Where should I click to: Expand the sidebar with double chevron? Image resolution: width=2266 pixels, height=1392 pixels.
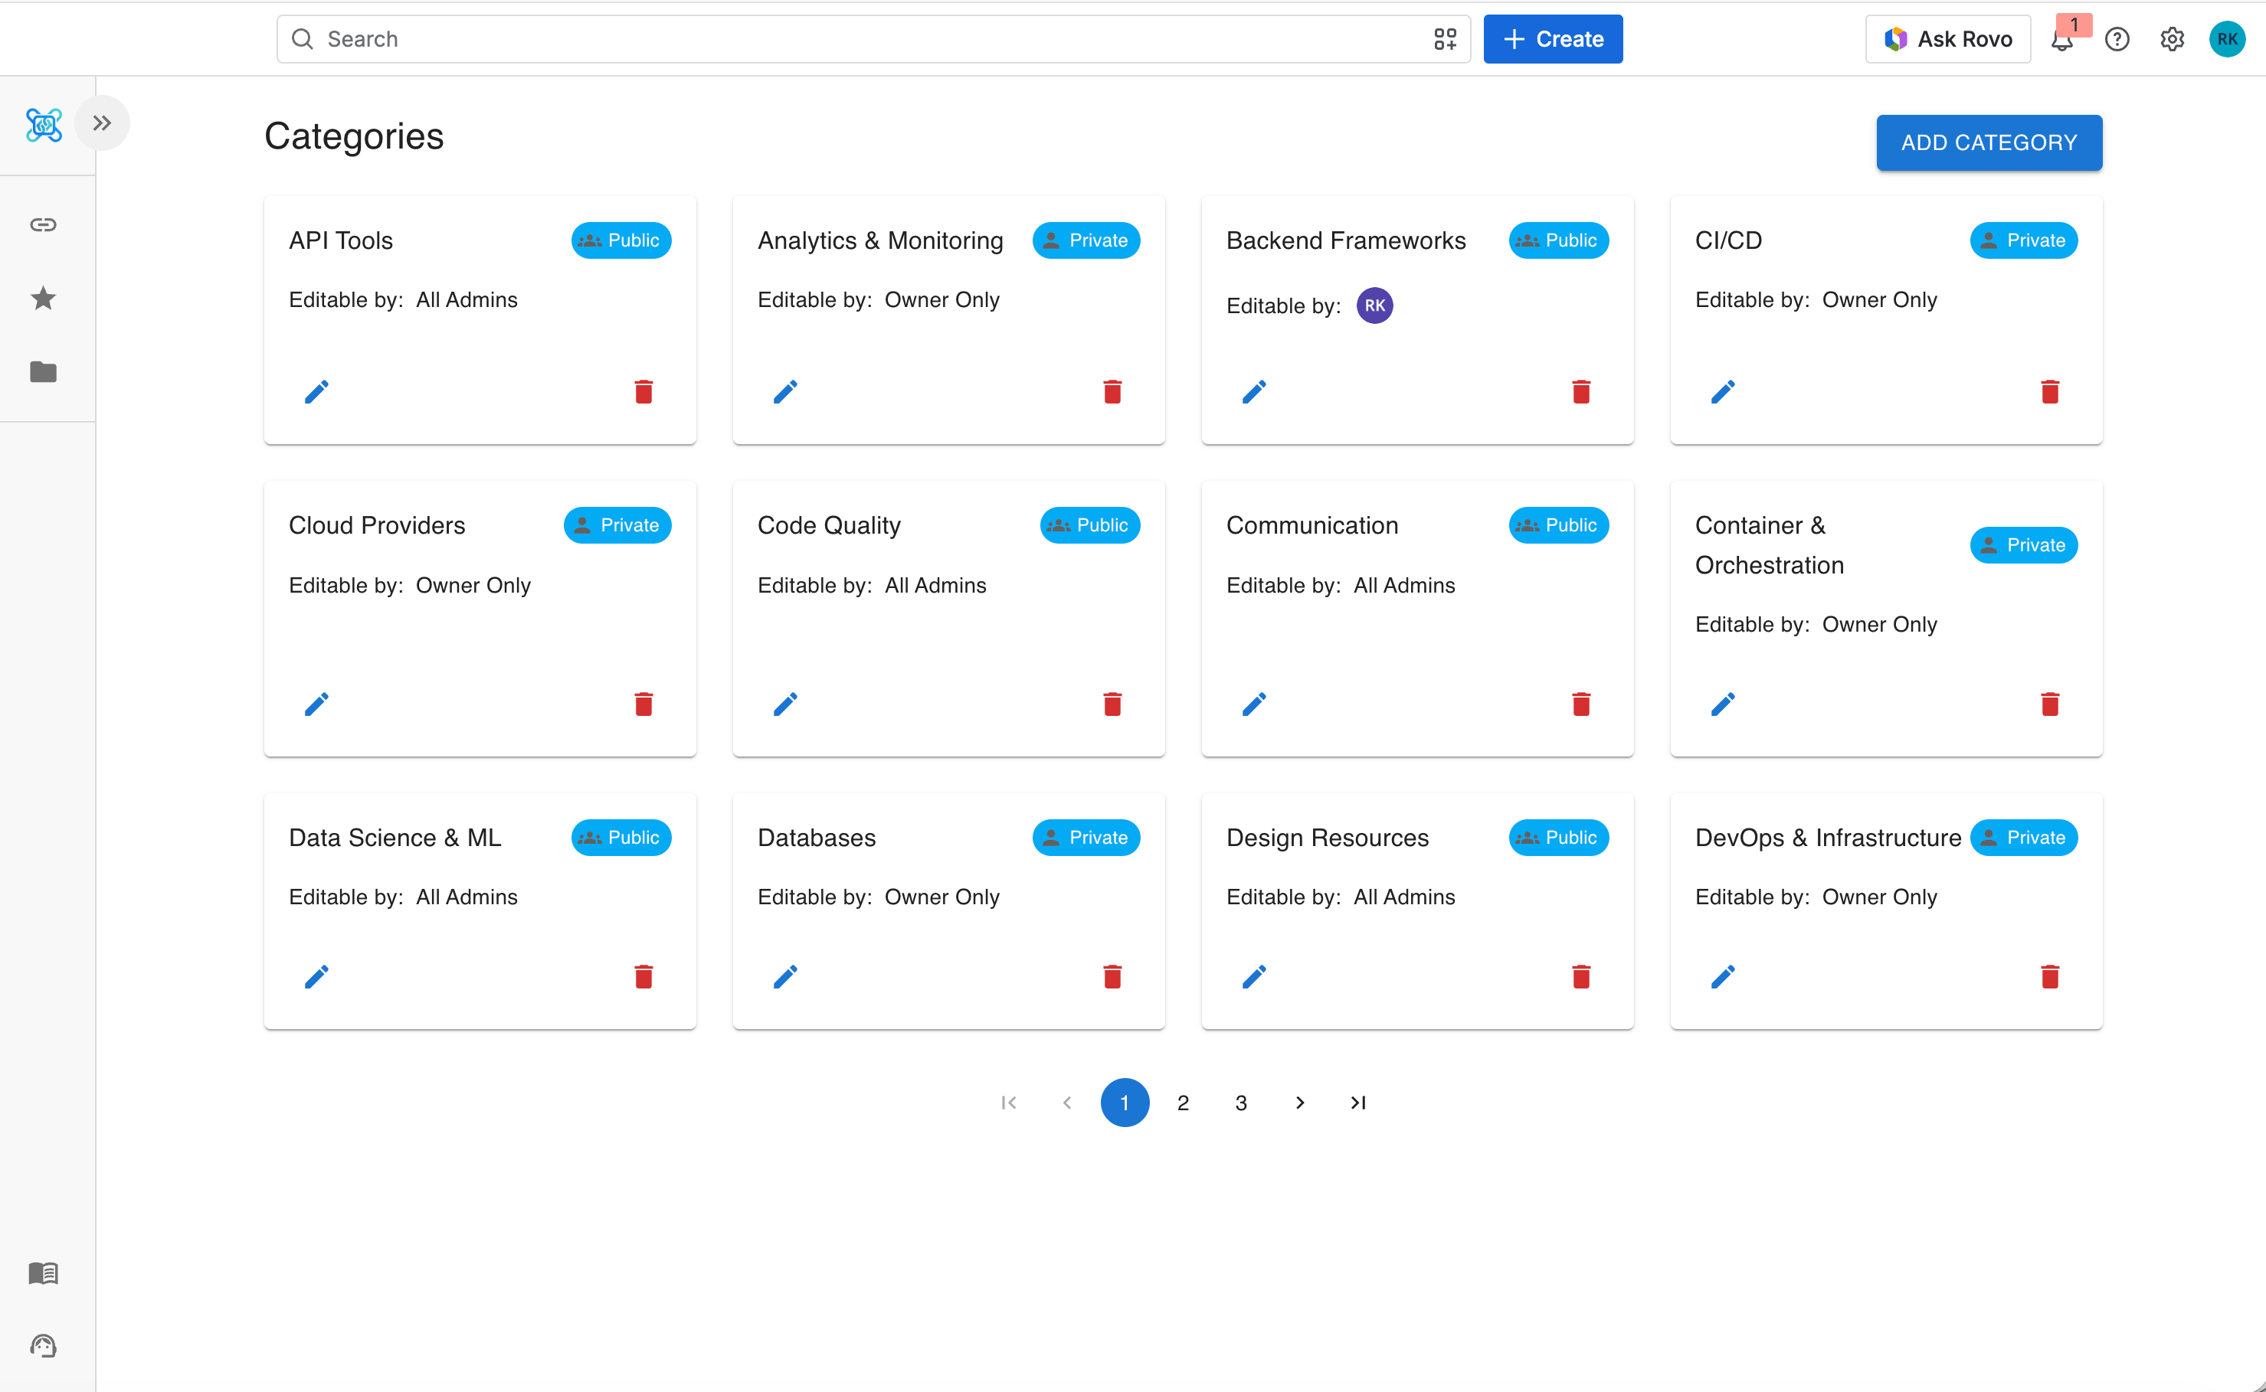(x=102, y=123)
